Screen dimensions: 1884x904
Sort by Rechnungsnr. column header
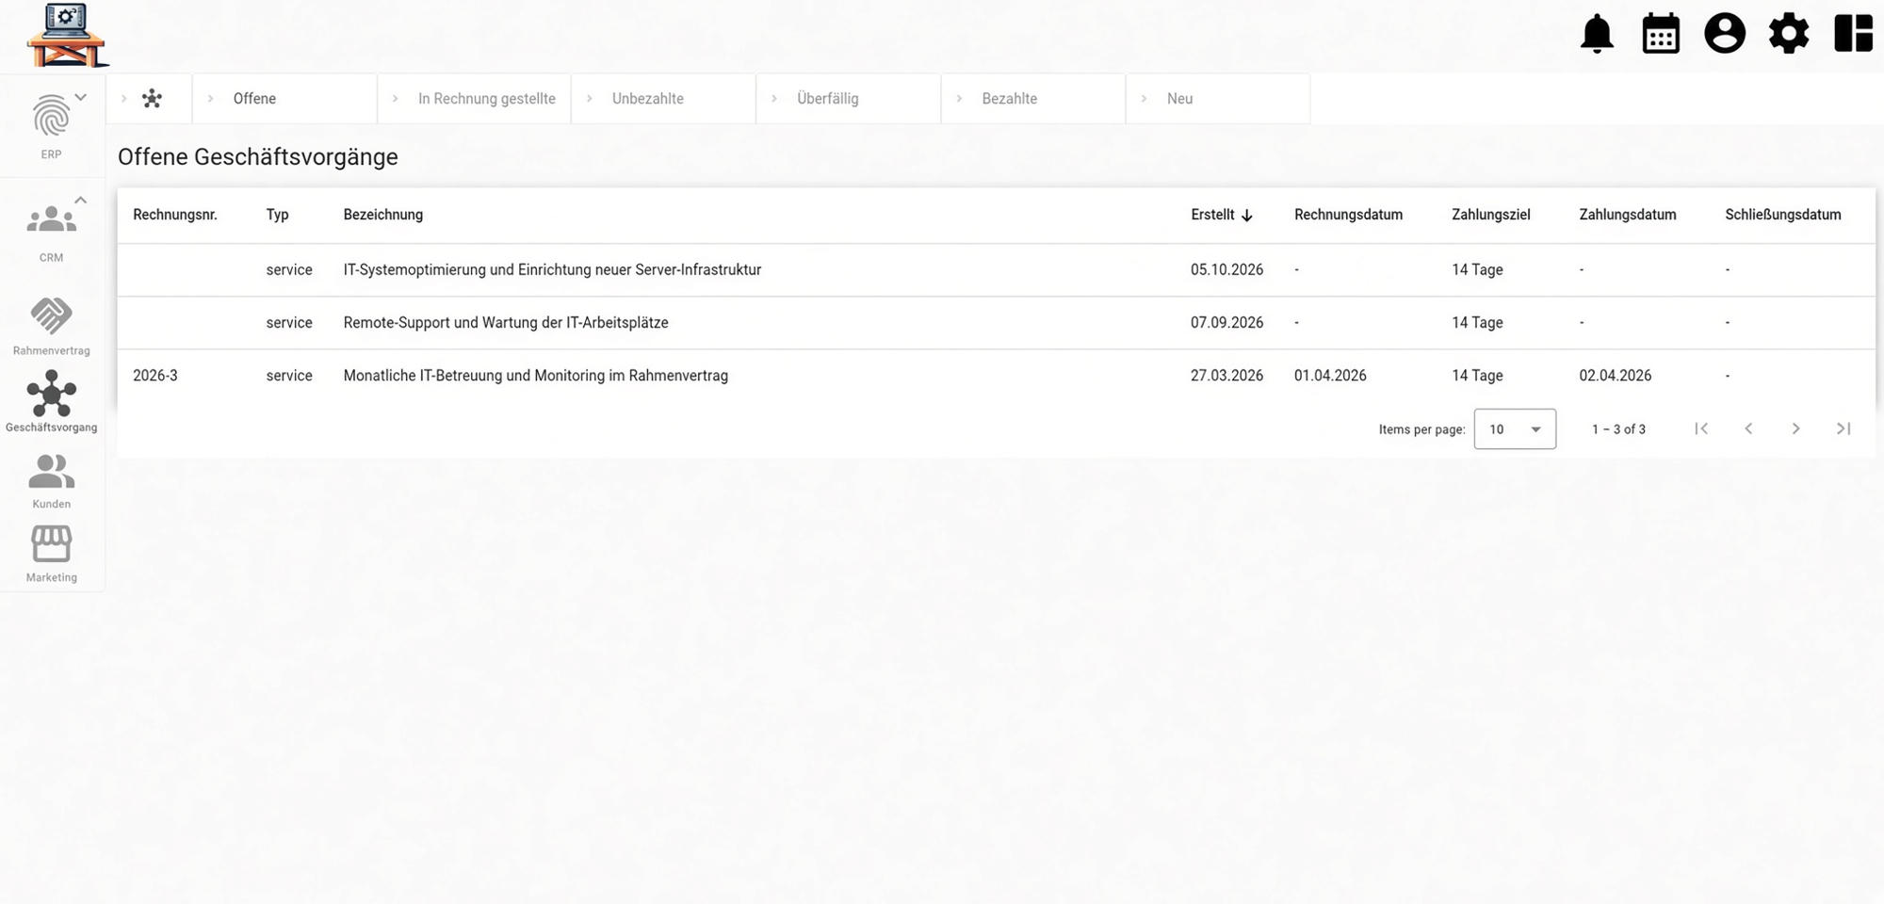click(175, 215)
